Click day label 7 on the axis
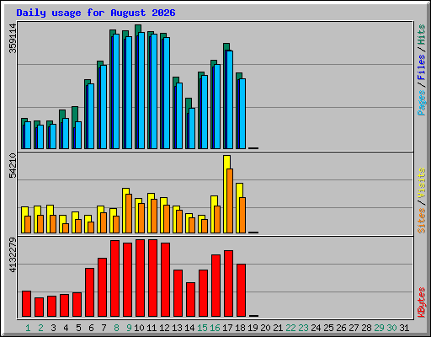The width and height of the screenshot is (431, 337). (104, 328)
